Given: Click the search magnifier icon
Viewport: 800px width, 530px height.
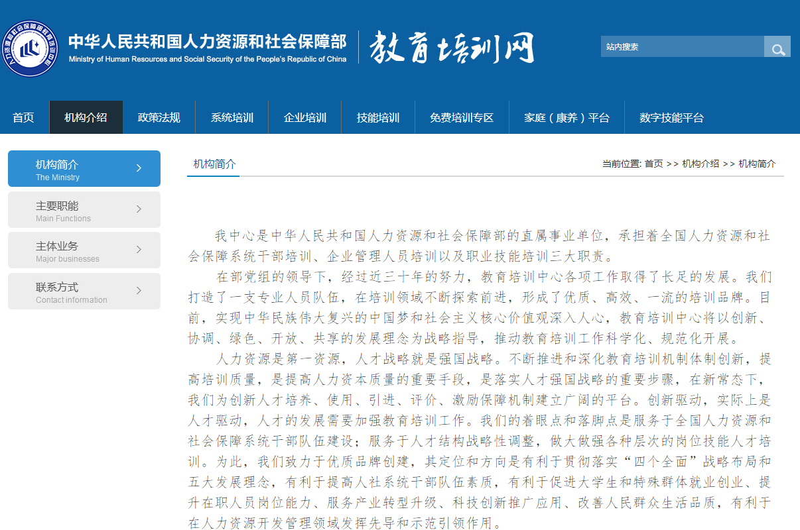Looking at the screenshot, I should tap(777, 48).
